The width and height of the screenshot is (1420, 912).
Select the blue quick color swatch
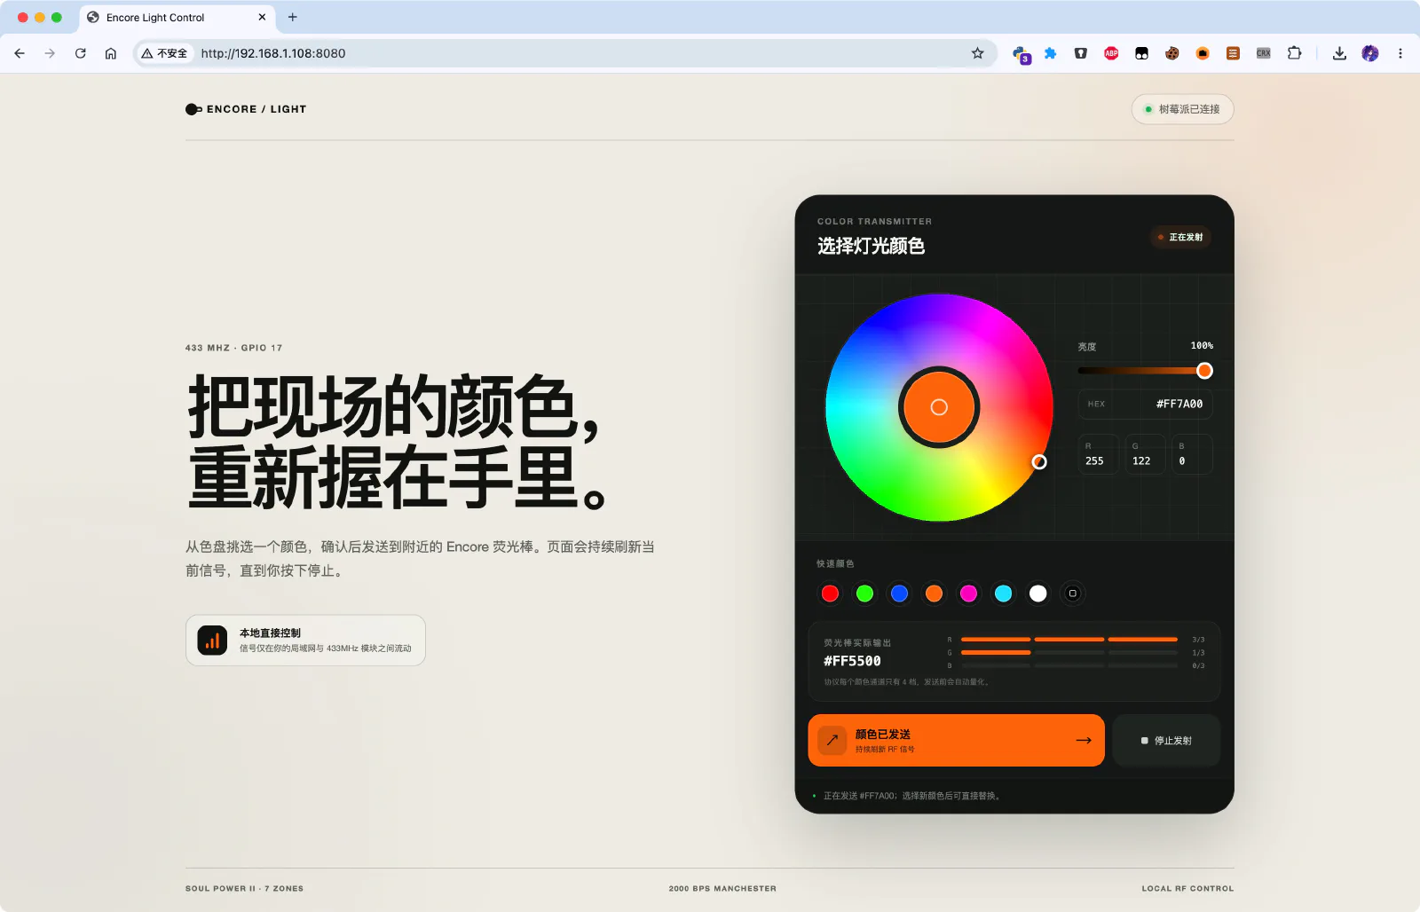(899, 594)
